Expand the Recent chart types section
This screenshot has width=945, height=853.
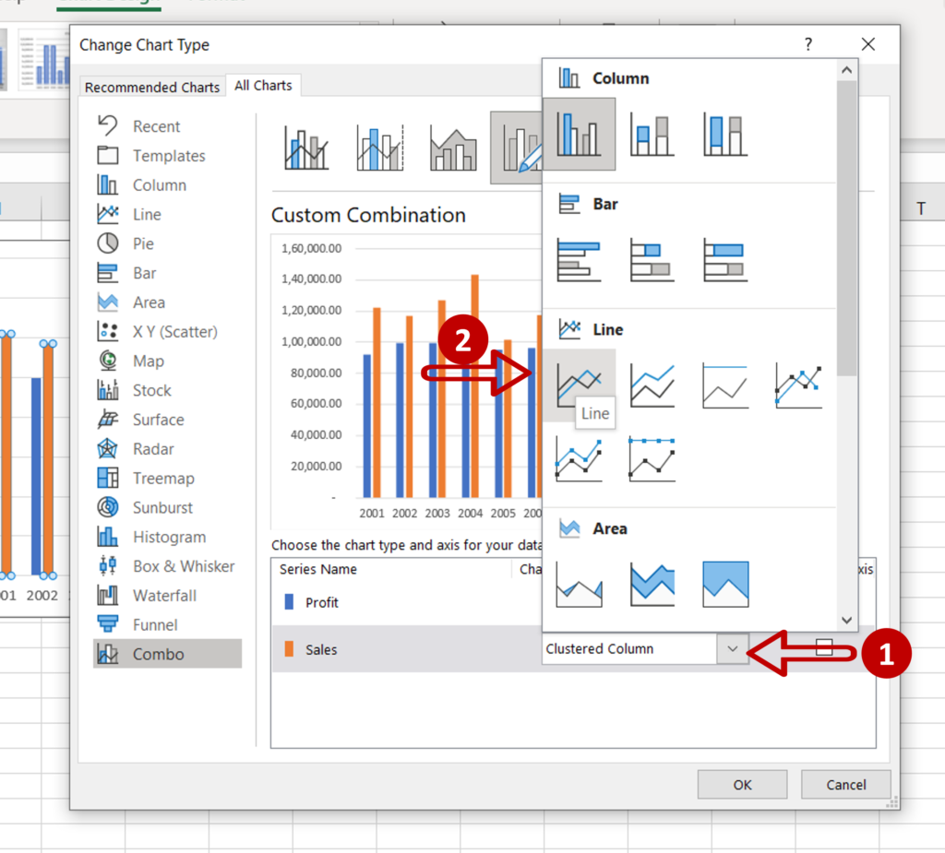[157, 125]
